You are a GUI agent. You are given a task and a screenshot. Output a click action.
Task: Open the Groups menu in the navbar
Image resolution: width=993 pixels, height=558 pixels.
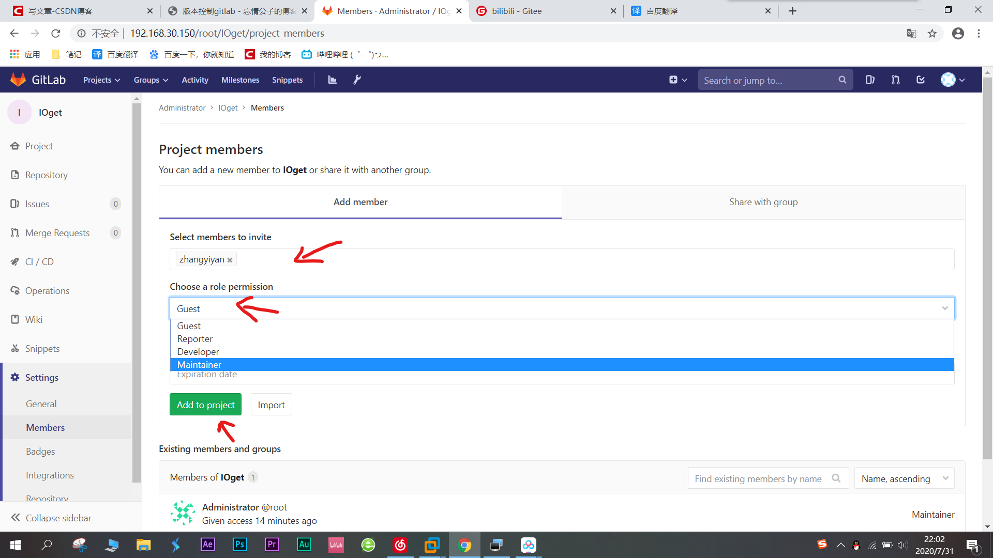(x=150, y=80)
